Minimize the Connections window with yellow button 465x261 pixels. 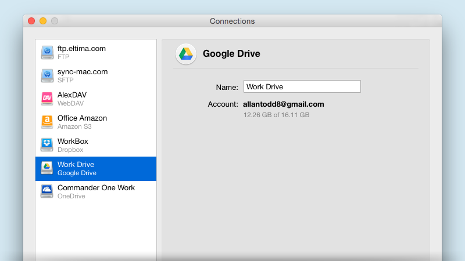pyautogui.click(x=43, y=21)
